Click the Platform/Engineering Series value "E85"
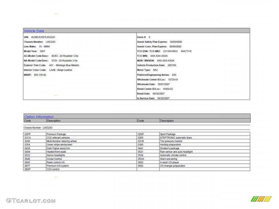This screenshot has height=209, width=279. click(x=174, y=75)
